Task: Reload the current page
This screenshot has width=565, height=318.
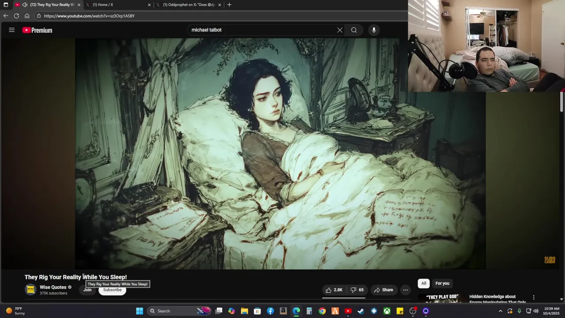Action: click(16, 16)
